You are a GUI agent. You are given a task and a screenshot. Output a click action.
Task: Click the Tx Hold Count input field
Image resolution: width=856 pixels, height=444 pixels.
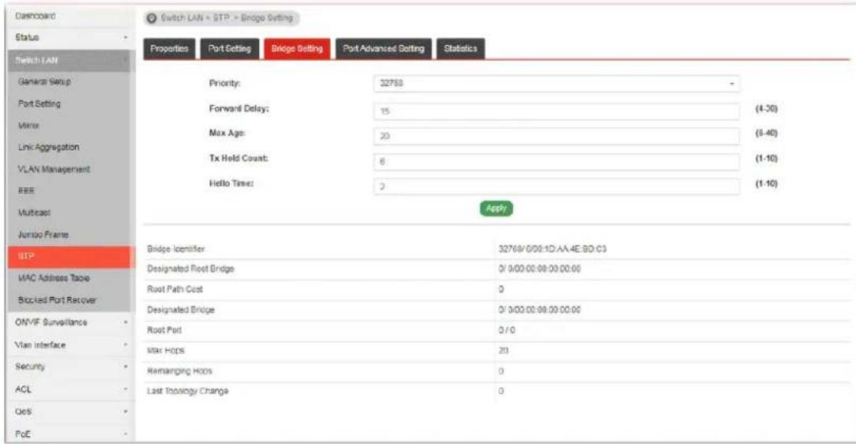click(x=556, y=161)
